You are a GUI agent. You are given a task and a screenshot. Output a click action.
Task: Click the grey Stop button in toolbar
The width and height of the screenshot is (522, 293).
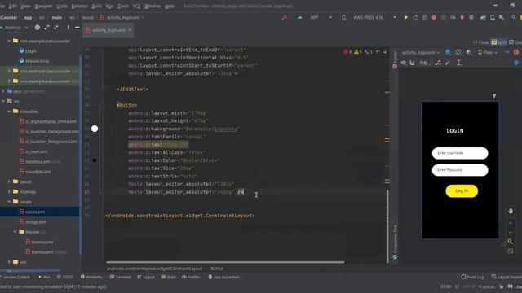(471, 17)
